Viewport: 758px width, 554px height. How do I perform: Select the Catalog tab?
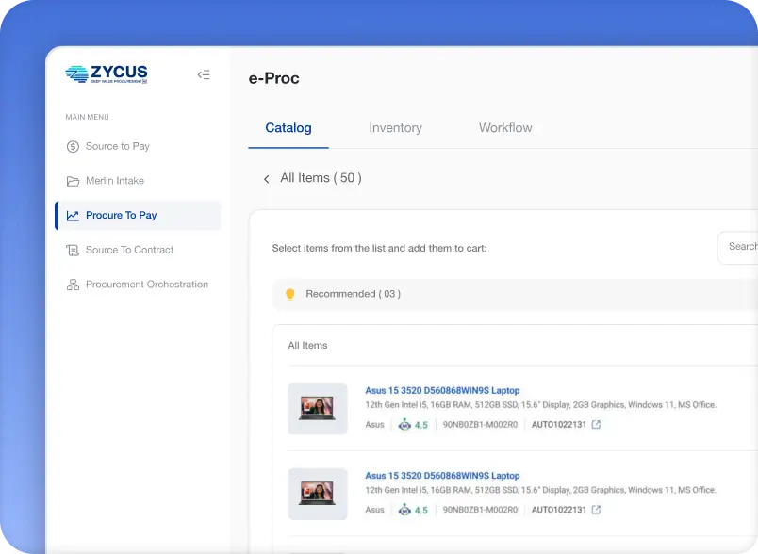point(288,128)
